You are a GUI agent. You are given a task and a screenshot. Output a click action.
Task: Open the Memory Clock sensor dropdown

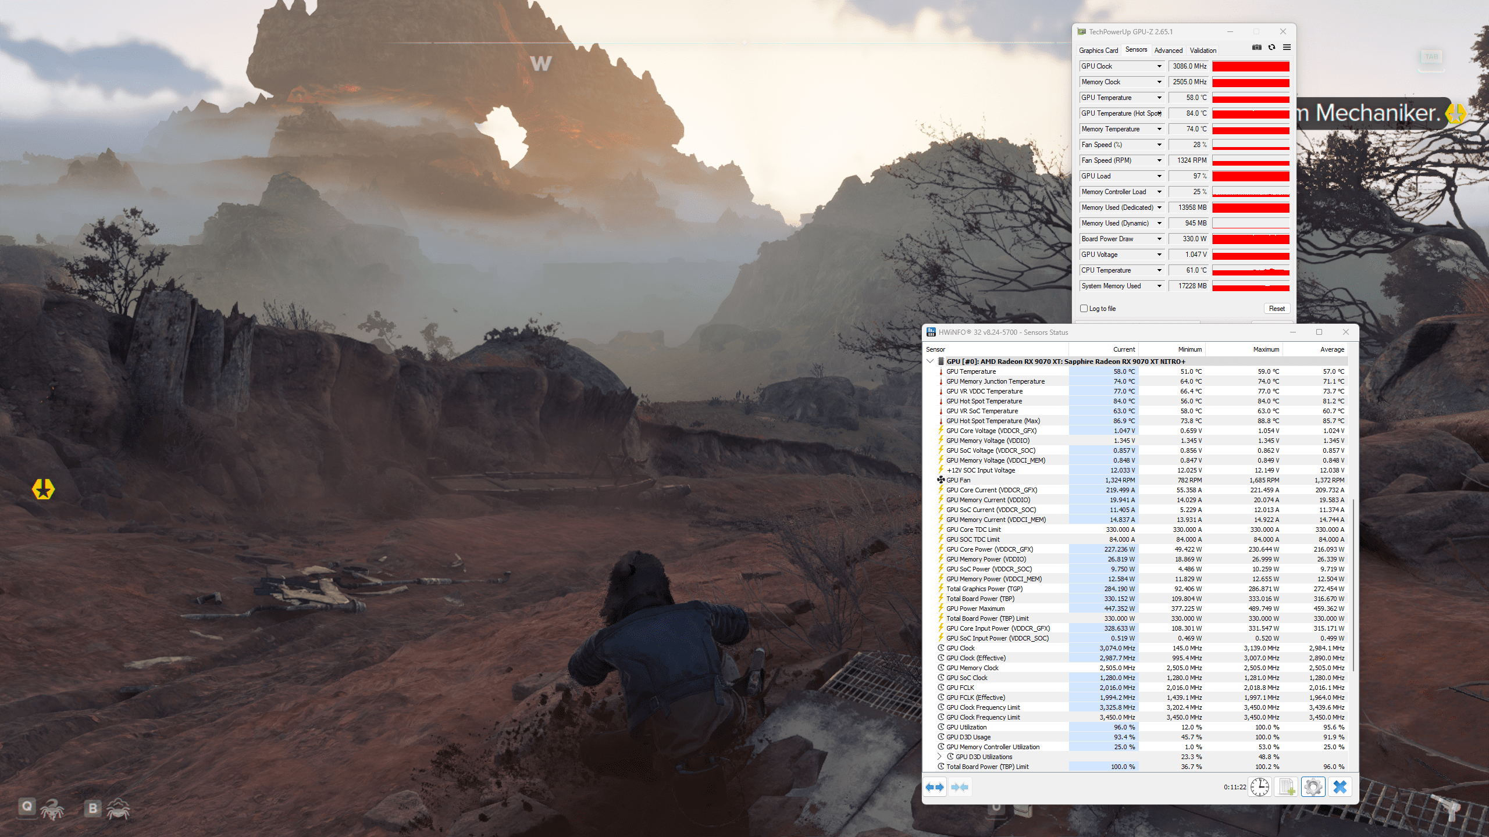1159,82
